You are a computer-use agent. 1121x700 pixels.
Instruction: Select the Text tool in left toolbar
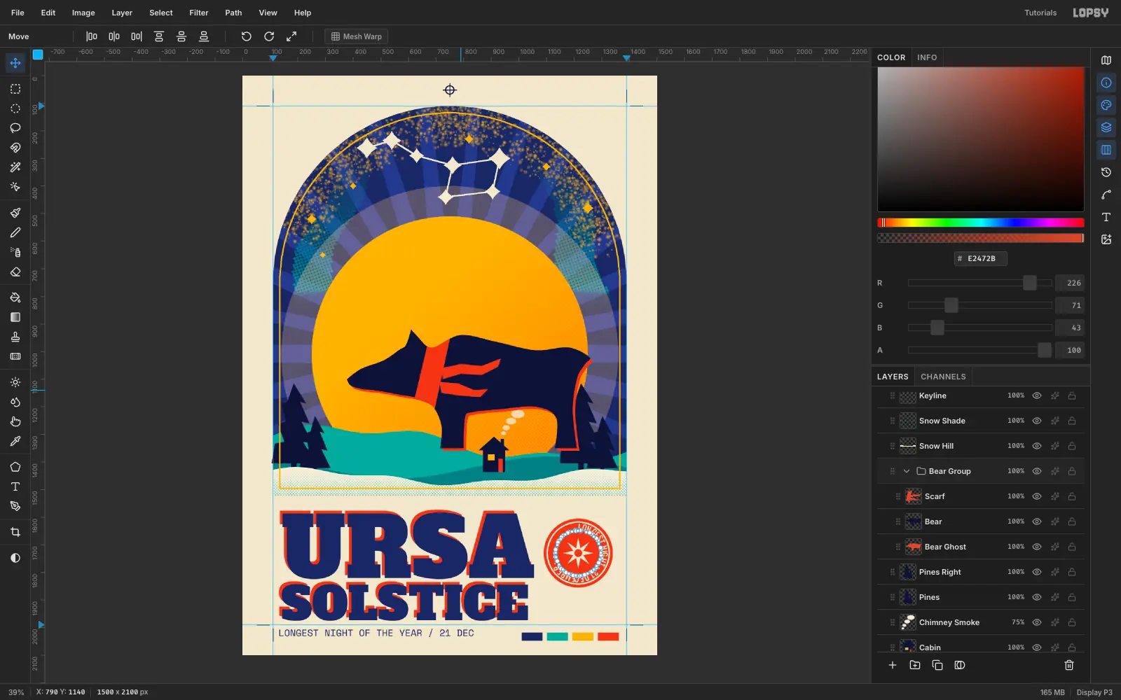(x=15, y=486)
